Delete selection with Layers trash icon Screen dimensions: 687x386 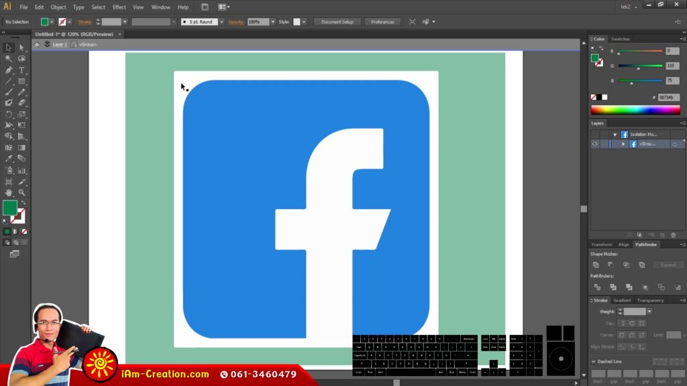(x=674, y=235)
